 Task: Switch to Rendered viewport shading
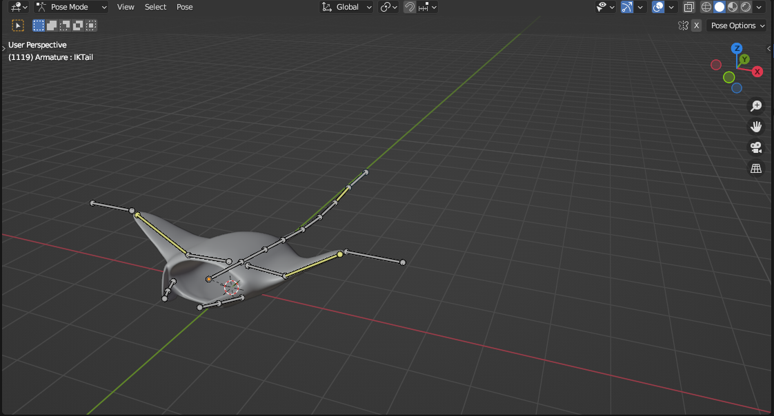pos(746,7)
